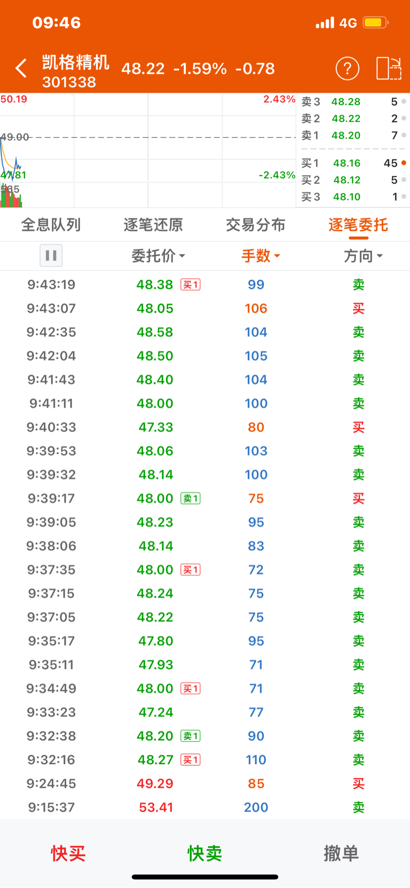Tap the battery icon in status bar
This screenshot has height=888, width=410.
coord(376,22)
